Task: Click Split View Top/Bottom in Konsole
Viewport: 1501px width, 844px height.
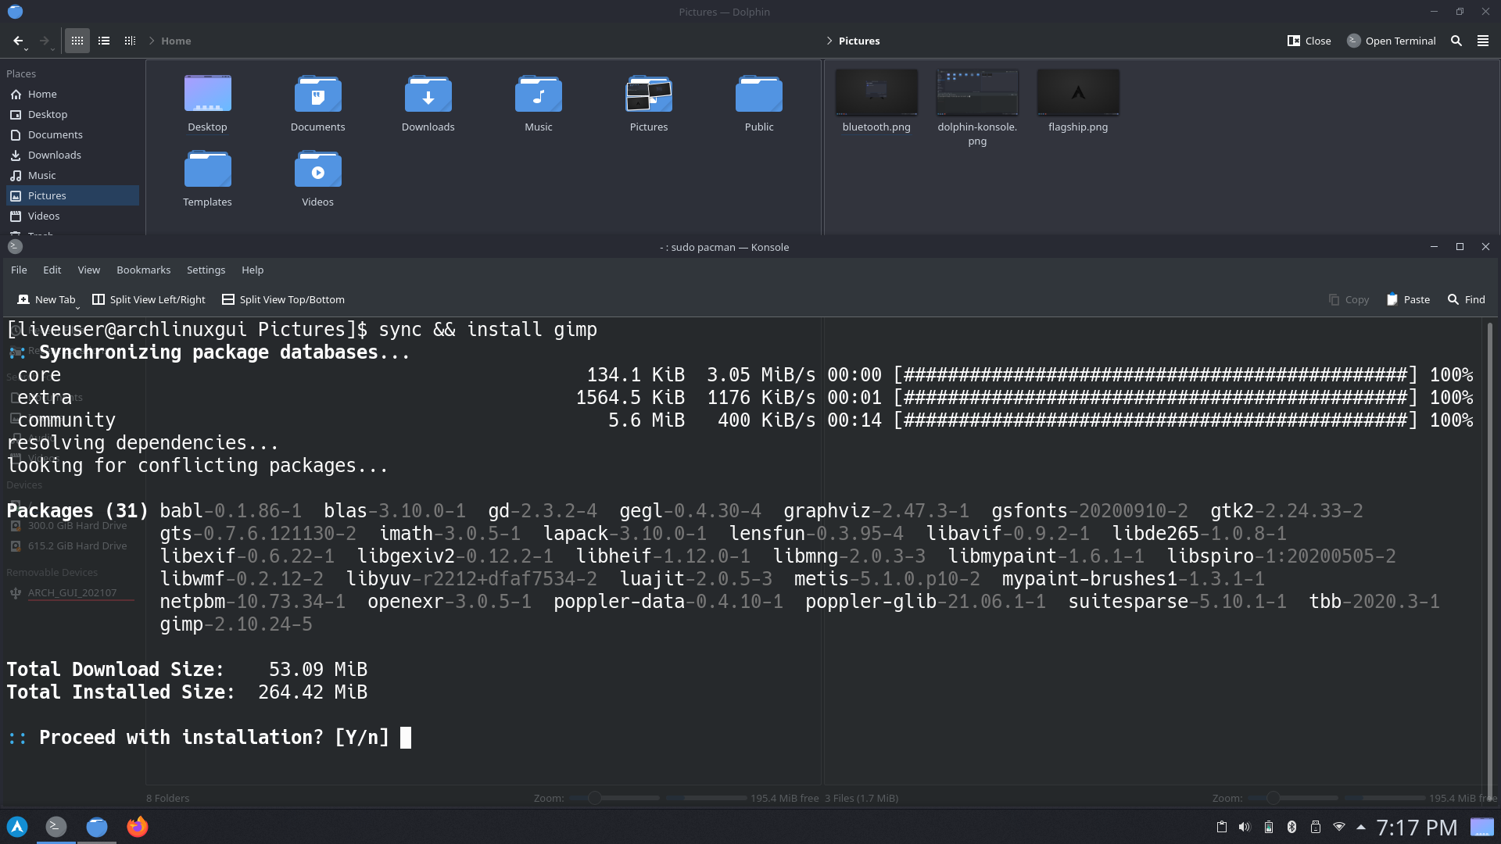Action: pyautogui.click(x=283, y=299)
